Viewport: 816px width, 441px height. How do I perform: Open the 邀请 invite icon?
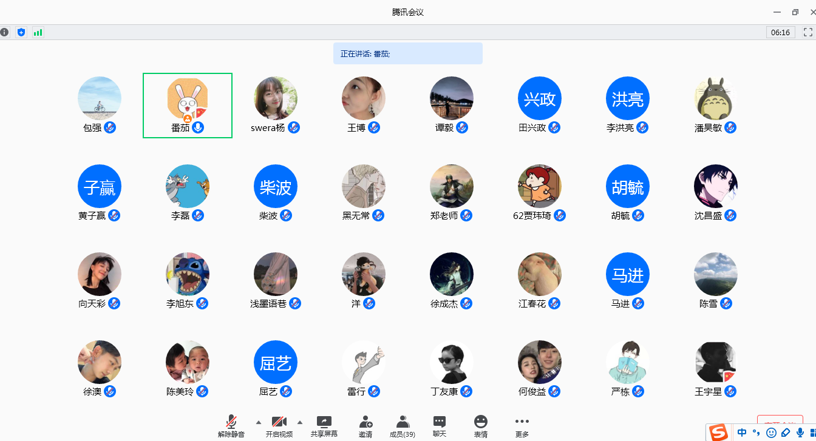point(365,426)
